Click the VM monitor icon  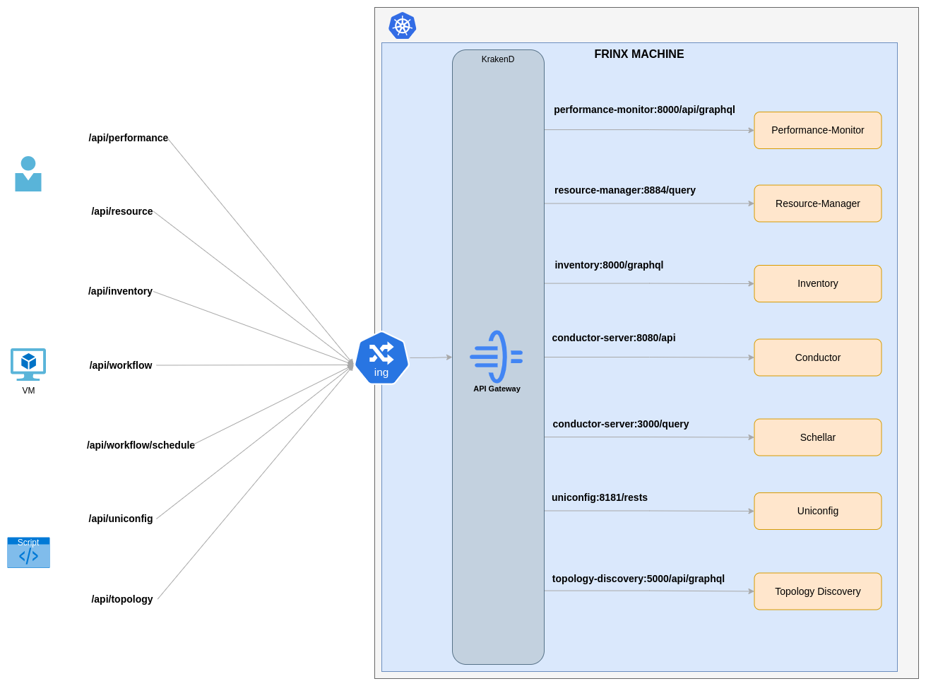click(x=28, y=365)
